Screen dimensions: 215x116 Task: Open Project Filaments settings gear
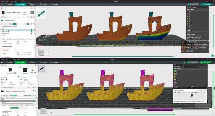(36, 87)
